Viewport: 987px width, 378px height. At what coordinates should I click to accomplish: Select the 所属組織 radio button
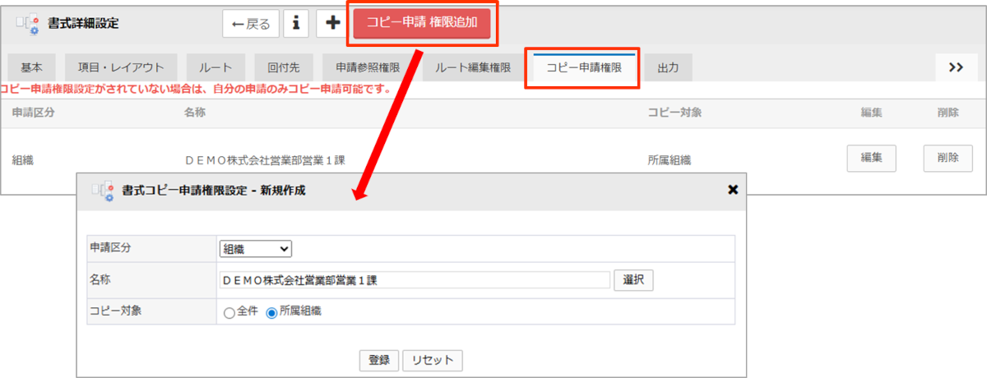click(272, 312)
